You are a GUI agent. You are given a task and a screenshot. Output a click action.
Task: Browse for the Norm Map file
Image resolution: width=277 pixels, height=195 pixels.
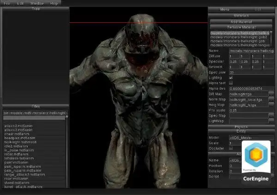click(271, 99)
